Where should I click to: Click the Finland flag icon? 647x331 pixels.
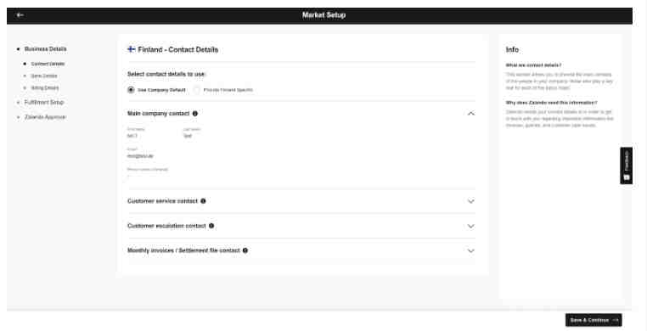(132, 49)
